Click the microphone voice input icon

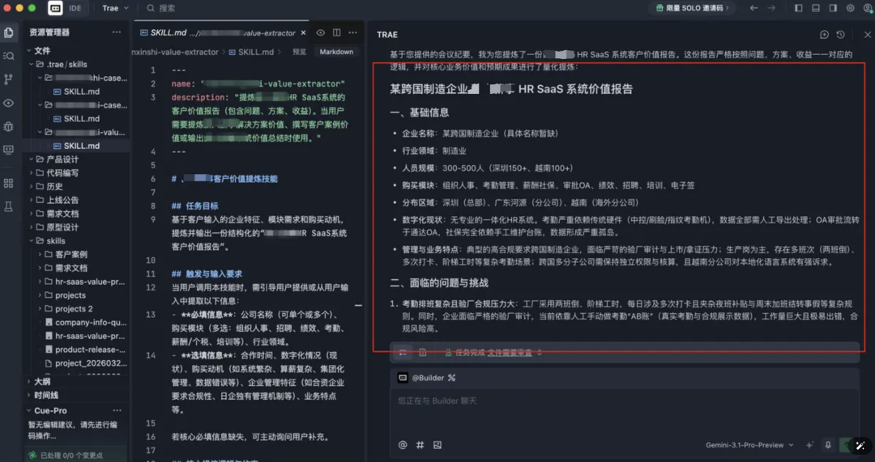click(x=827, y=444)
